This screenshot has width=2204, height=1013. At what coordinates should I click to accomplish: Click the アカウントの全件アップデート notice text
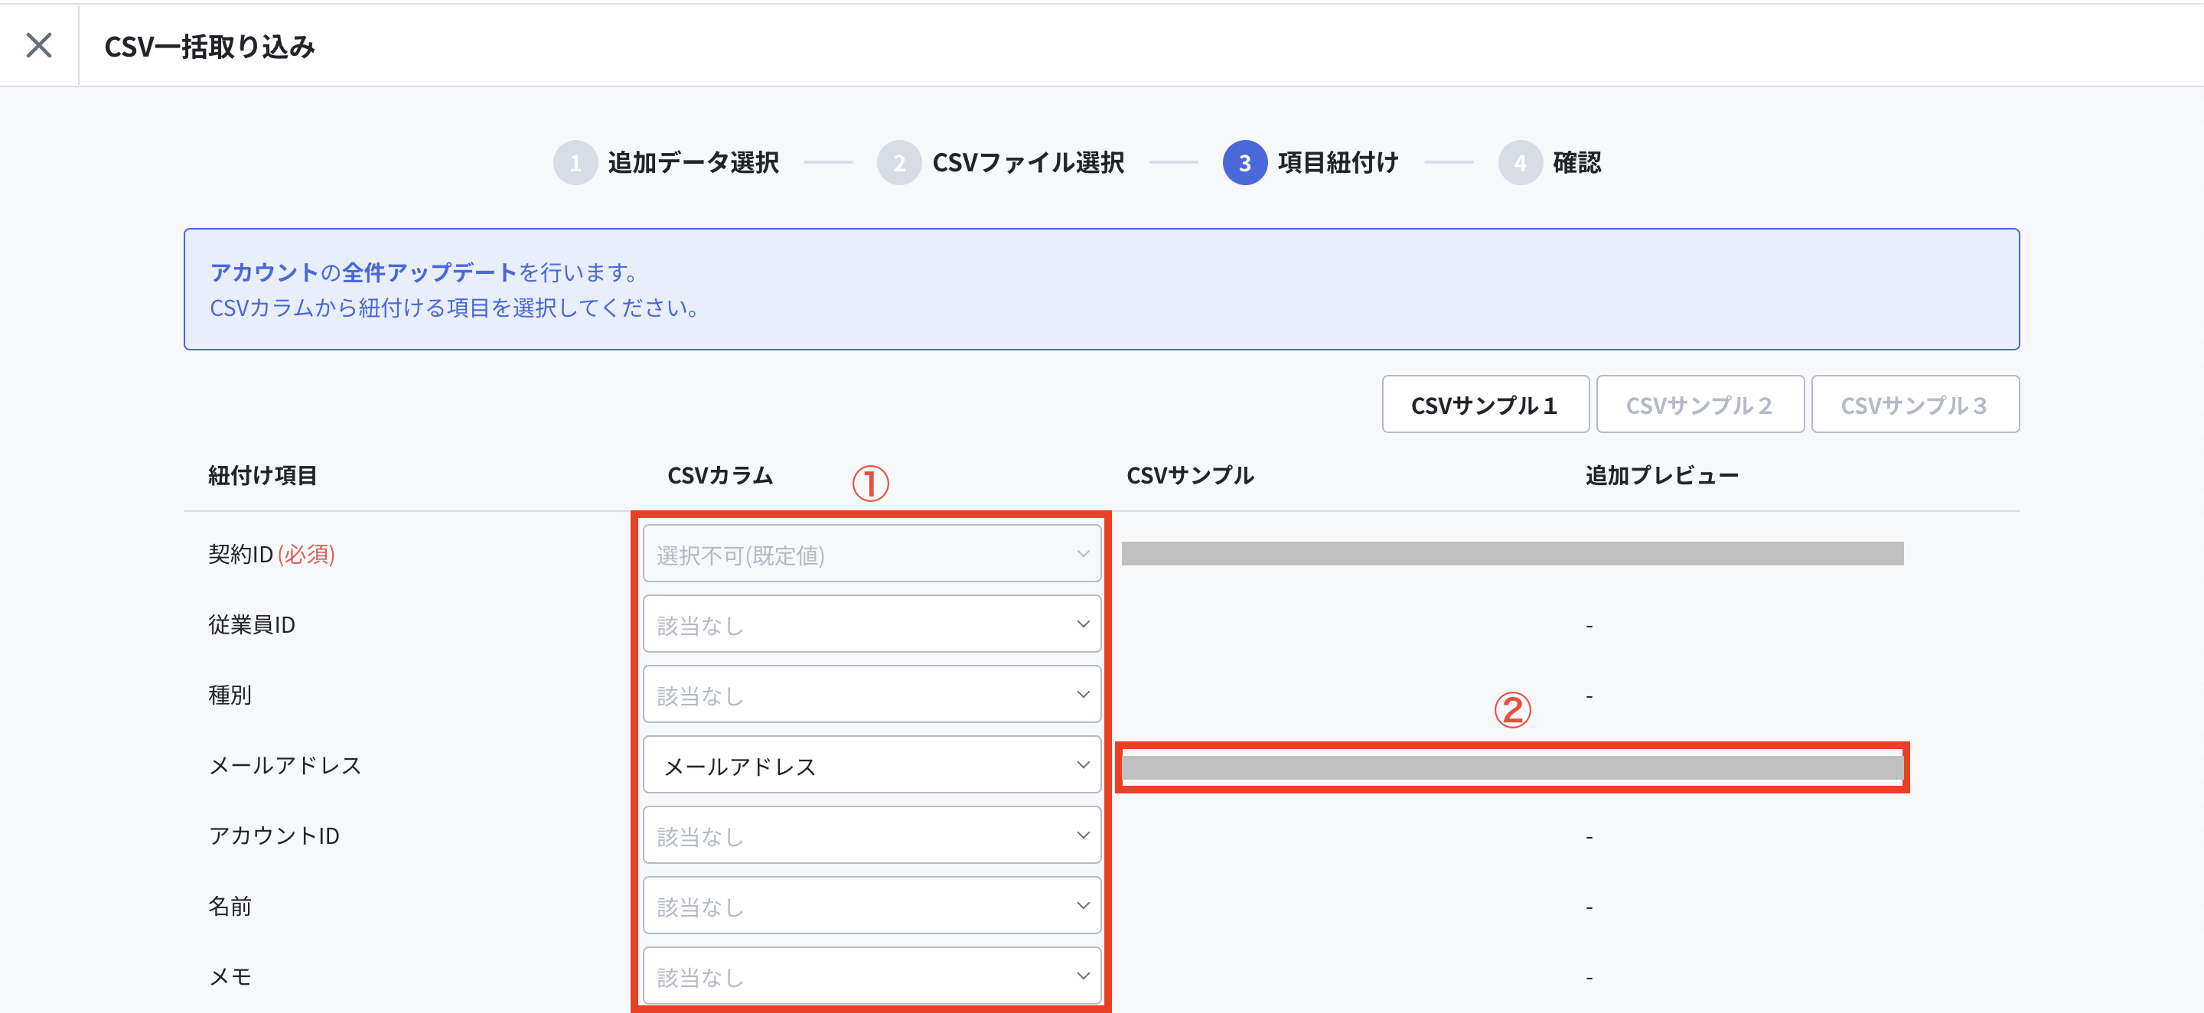425,272
